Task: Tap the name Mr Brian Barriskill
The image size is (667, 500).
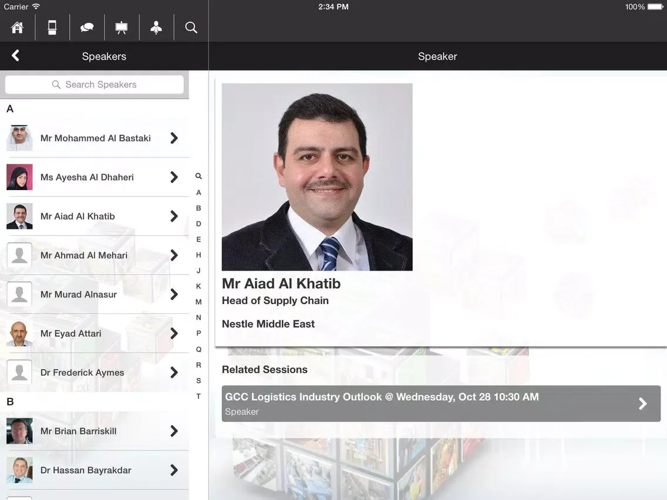Action: coord(79,431)
